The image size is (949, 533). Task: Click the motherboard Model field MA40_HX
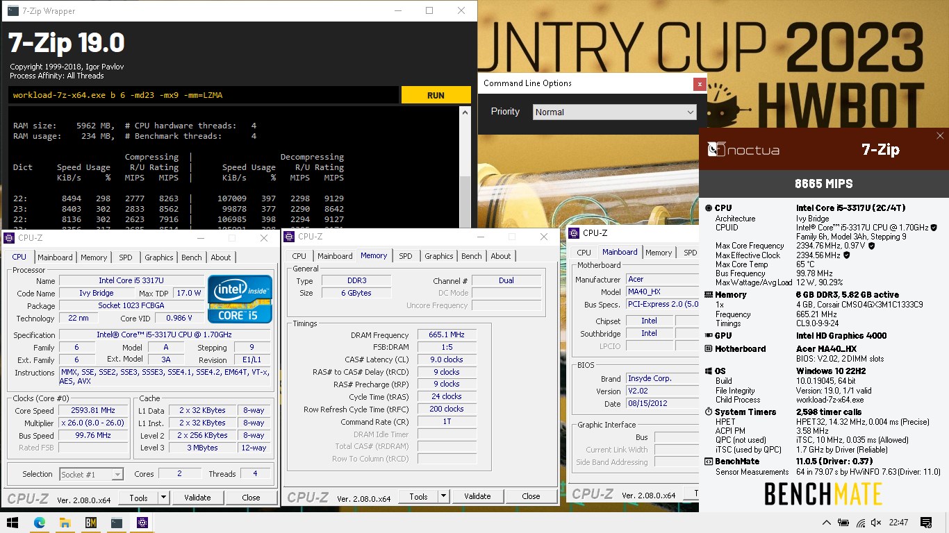[661, 292]
